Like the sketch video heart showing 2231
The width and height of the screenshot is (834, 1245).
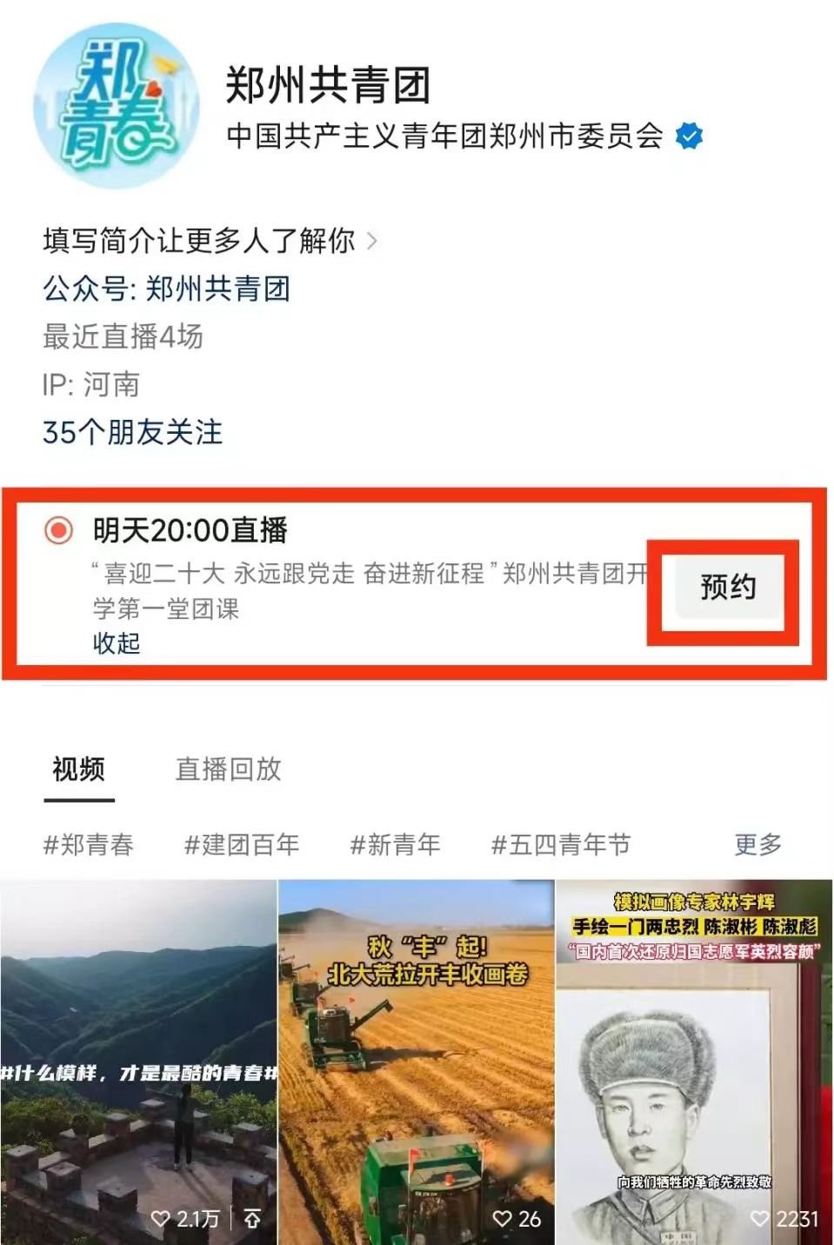[x=759, y=1219]
